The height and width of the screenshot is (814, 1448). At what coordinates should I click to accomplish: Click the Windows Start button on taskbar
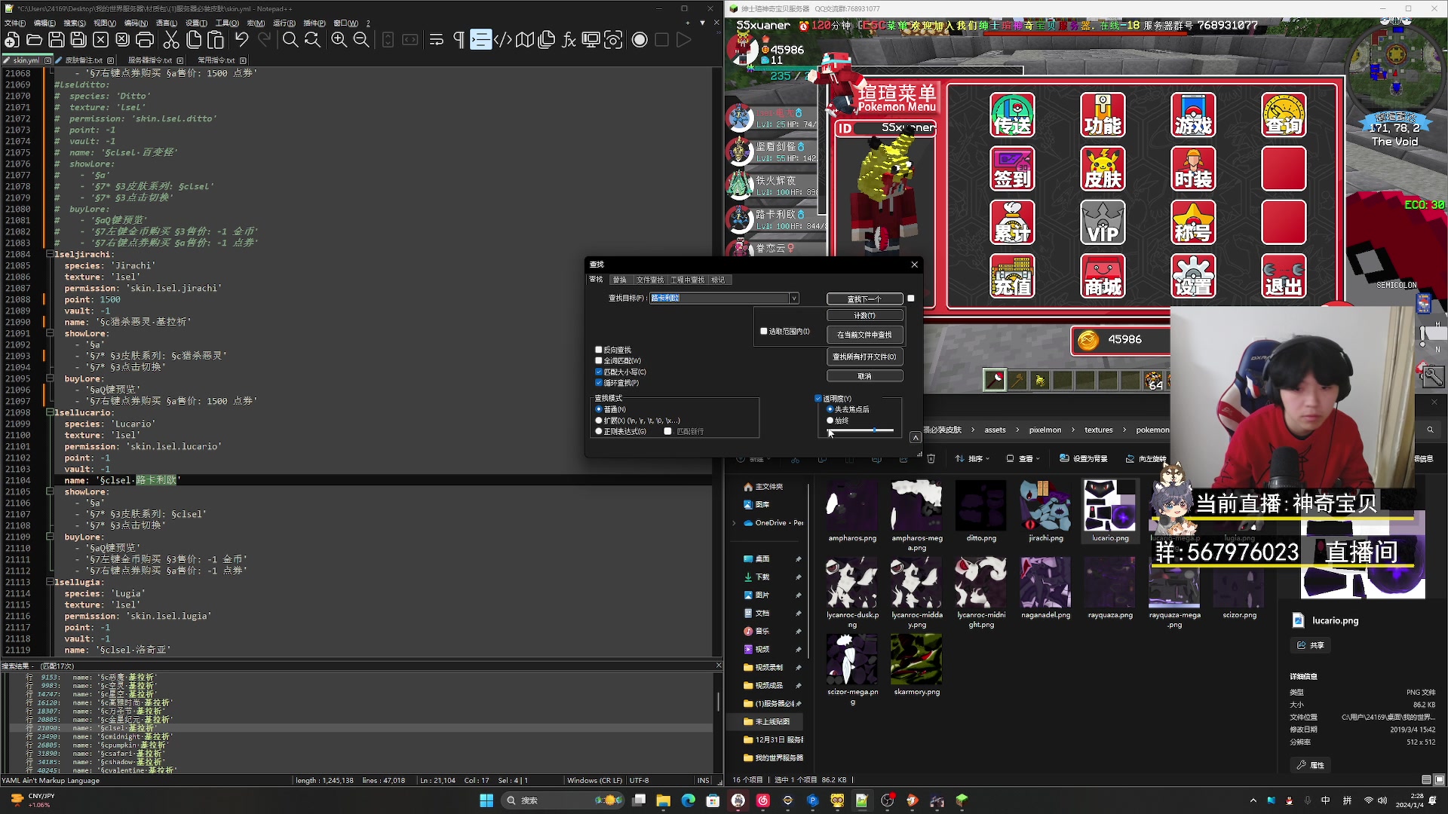(486, 800)
